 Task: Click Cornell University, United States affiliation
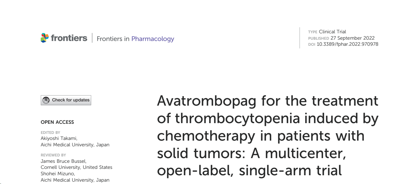click(76, 167)
